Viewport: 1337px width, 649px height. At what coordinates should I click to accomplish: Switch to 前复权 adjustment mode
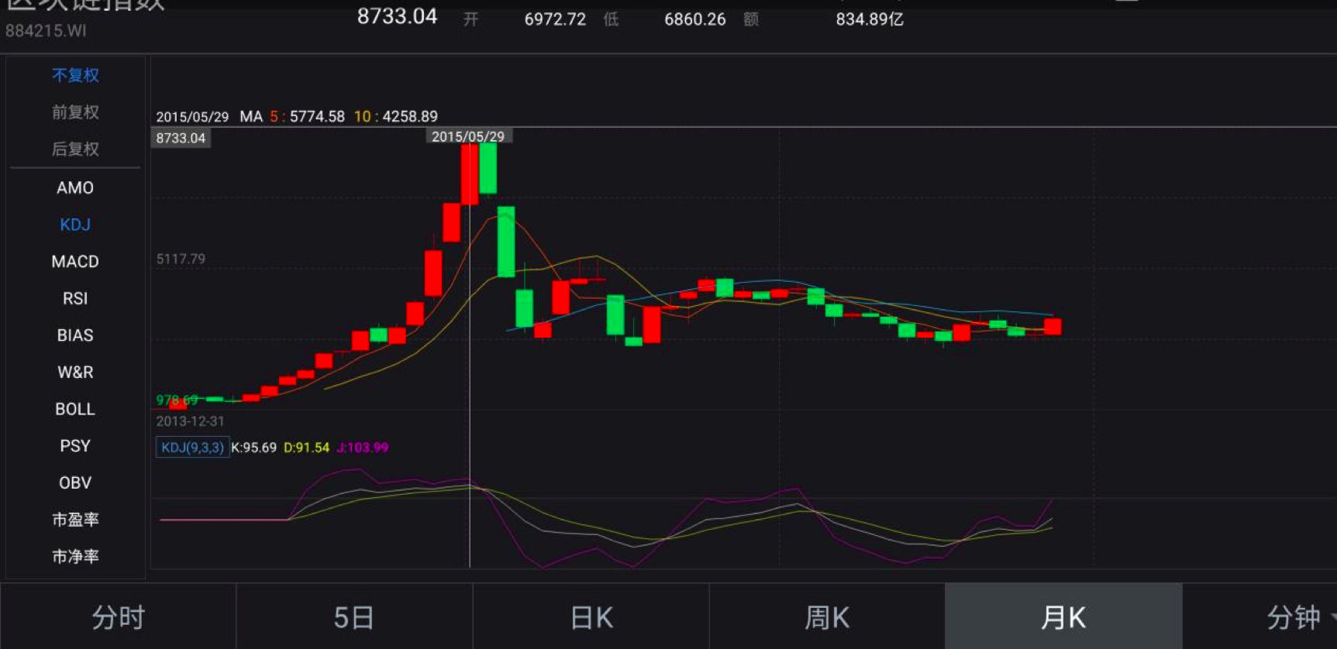coord(75,112)
